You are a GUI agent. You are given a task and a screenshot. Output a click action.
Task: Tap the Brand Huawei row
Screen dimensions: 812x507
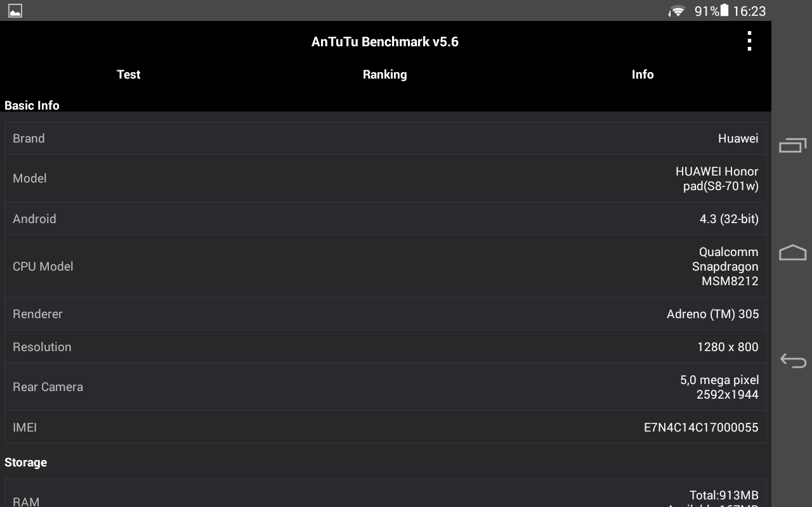pos(385,138)
